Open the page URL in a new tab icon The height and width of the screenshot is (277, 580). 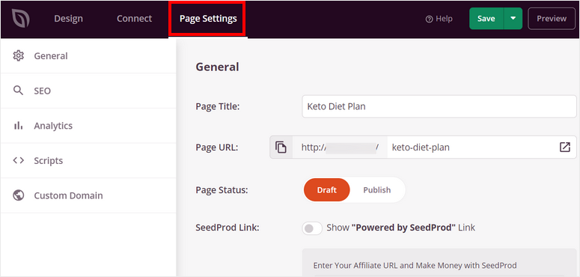click(564, 147)
